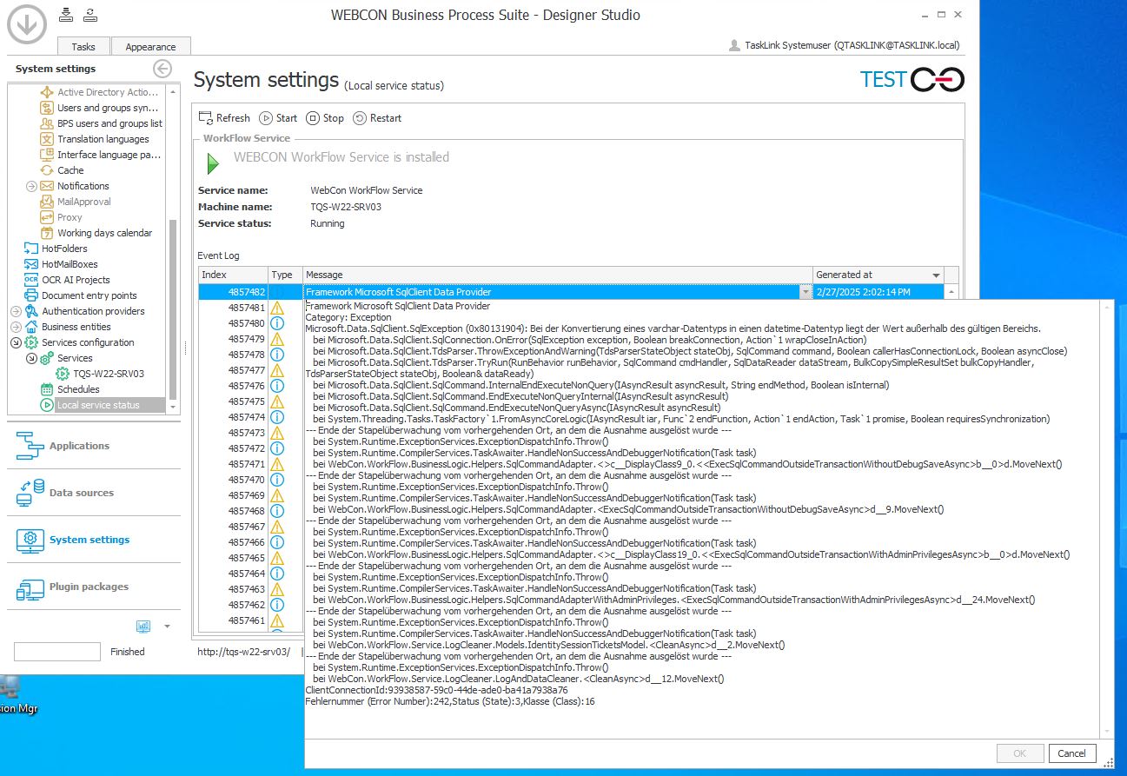Click the disabled OK button
The width and height of the screenshot is (1127, 776).
tap(1019, 753)
